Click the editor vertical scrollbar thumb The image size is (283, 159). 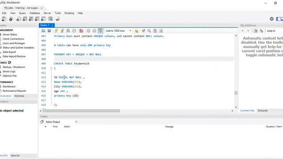coord(236,93)
